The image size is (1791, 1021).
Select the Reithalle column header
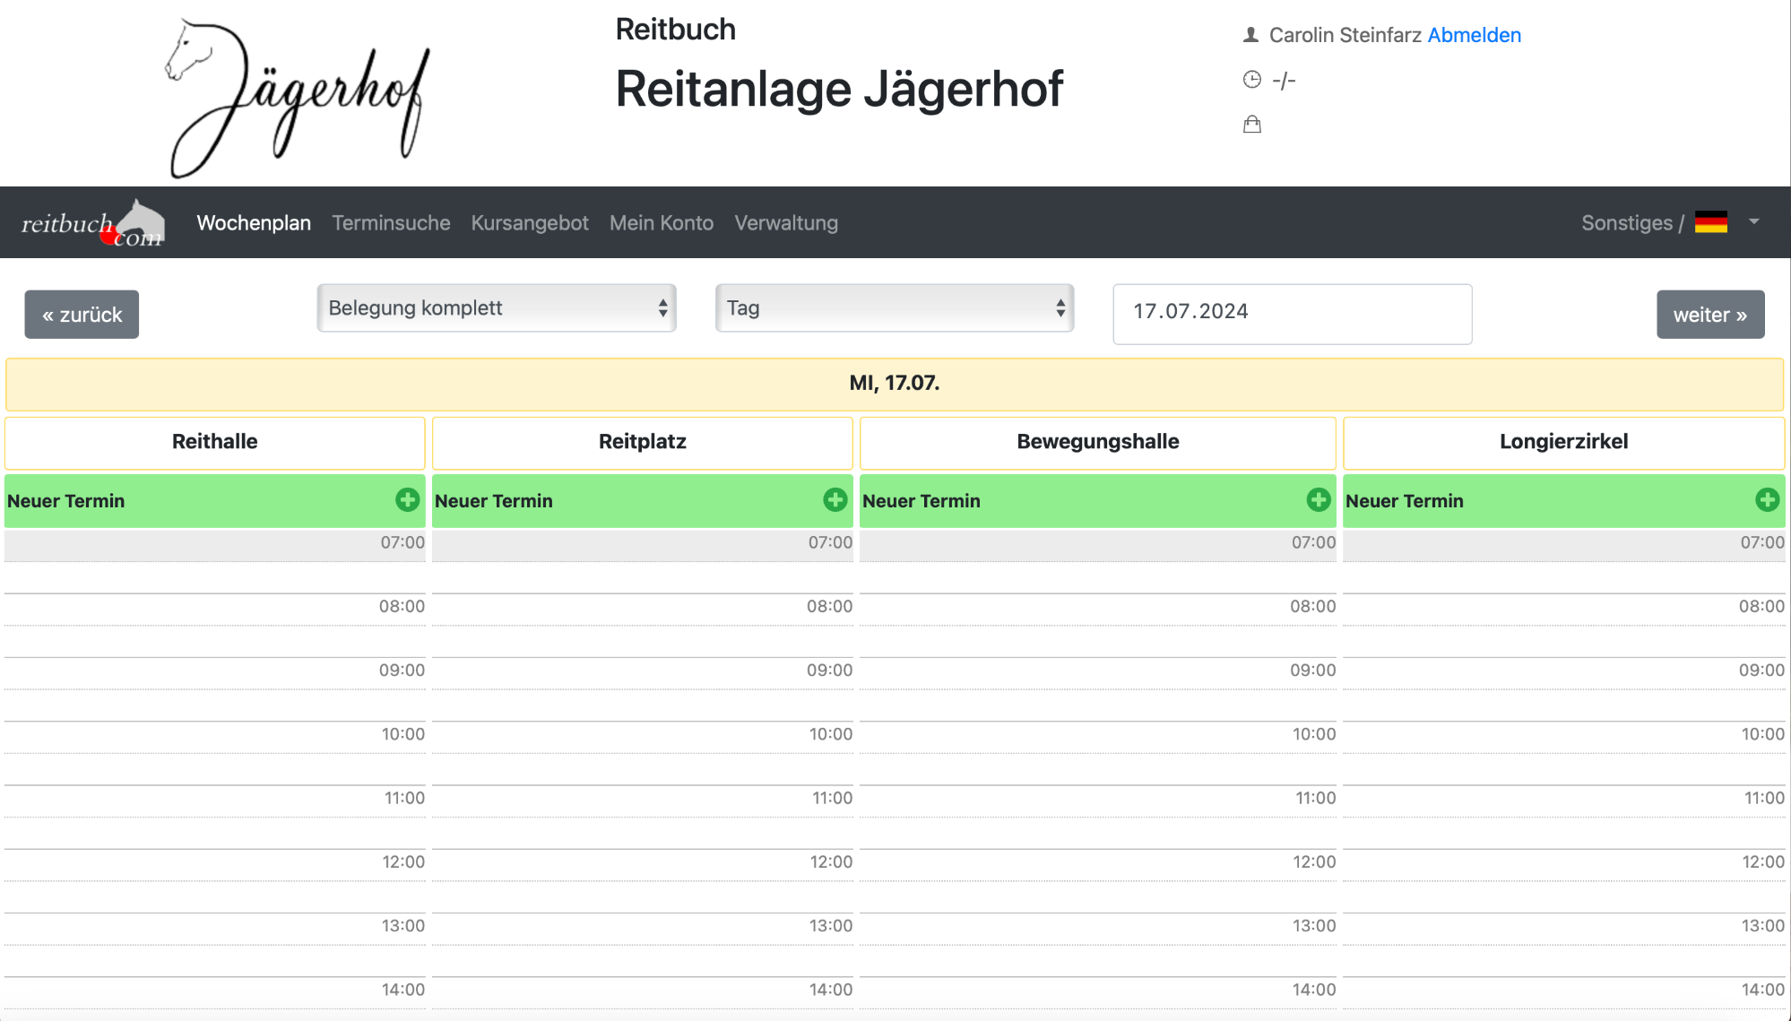point(214,442)
